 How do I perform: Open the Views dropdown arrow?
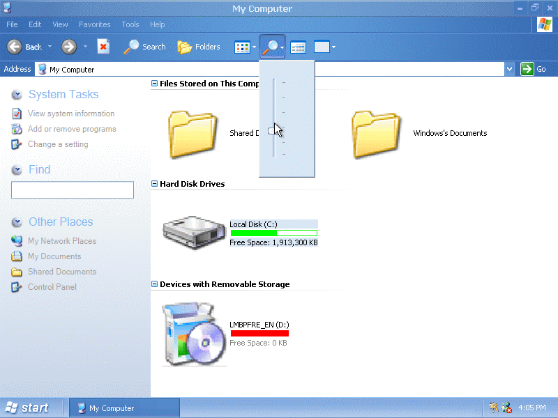254,47
